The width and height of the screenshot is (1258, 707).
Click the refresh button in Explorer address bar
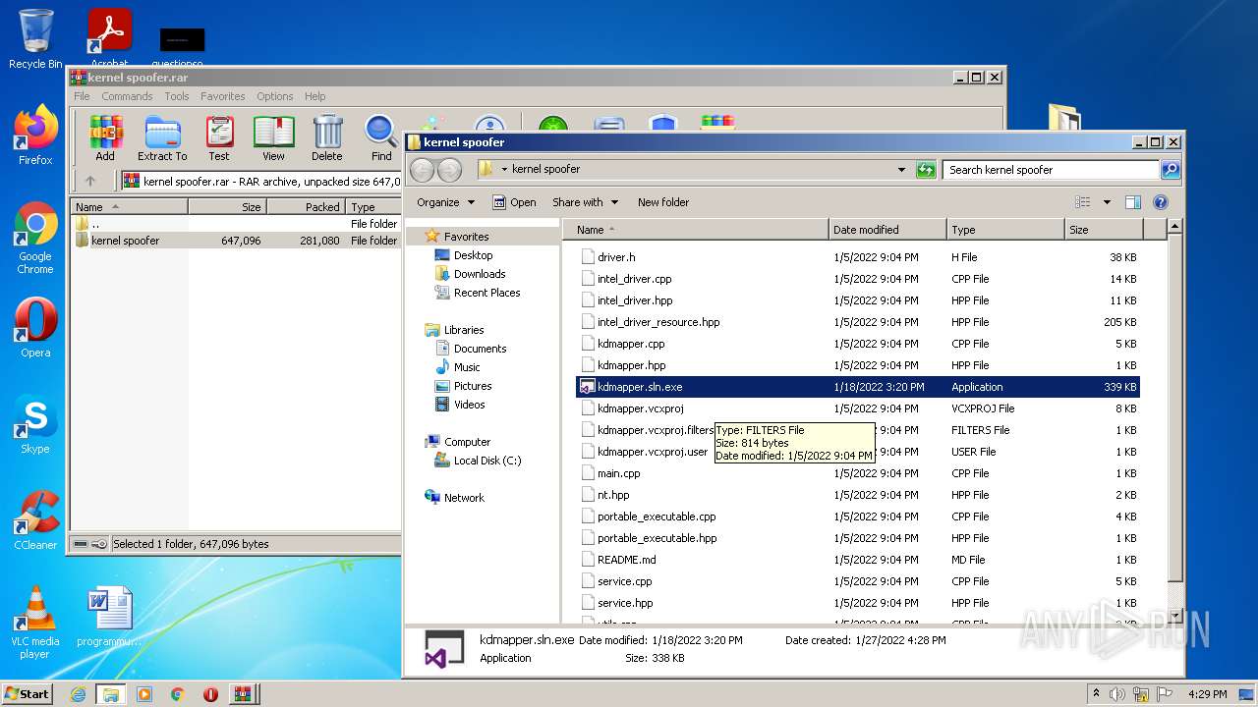pyautogui.click(x=926, y=170)
